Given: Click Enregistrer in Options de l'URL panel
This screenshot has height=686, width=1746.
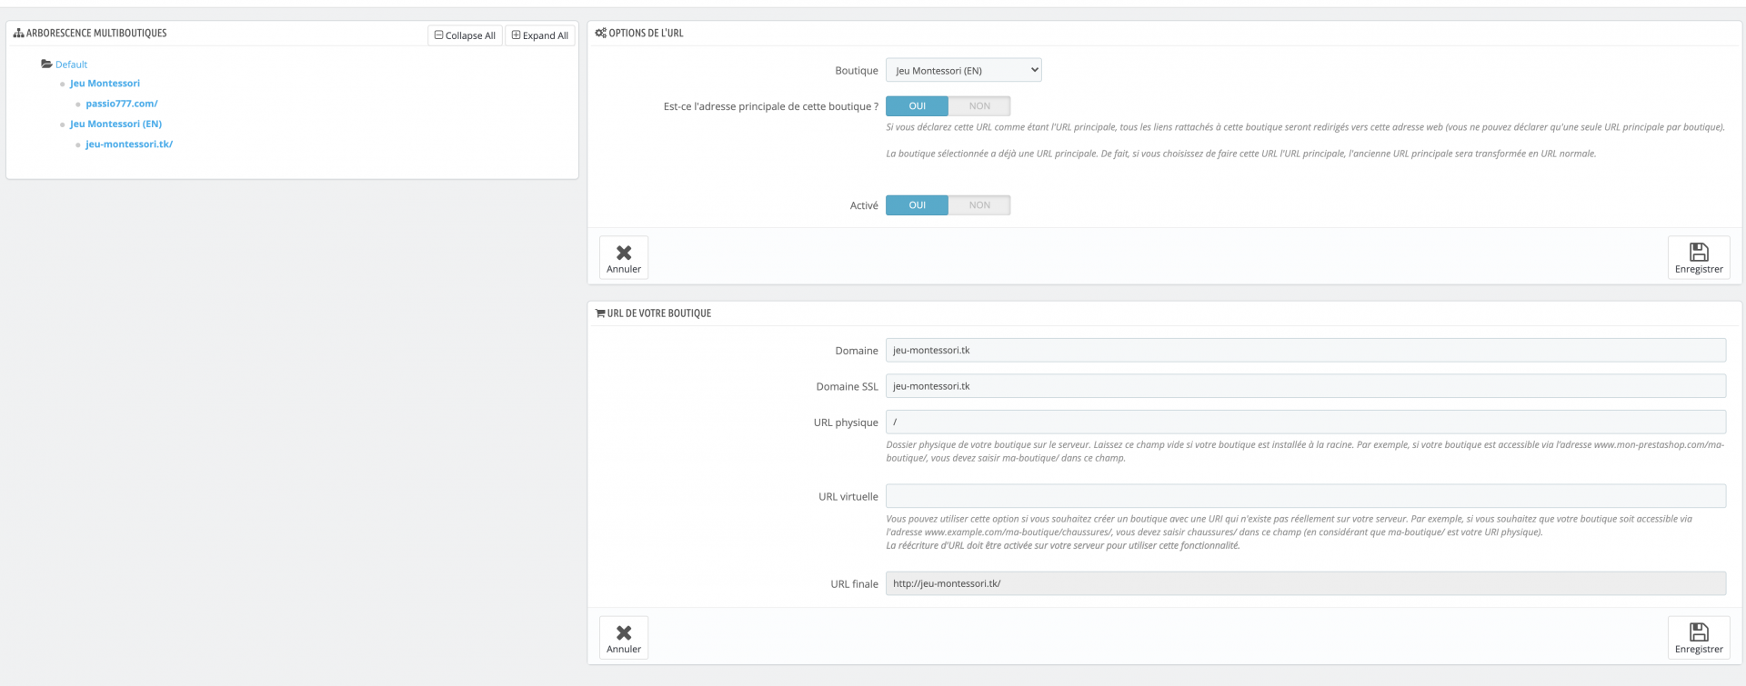Looking at the screenshot, I should 1699,258.
